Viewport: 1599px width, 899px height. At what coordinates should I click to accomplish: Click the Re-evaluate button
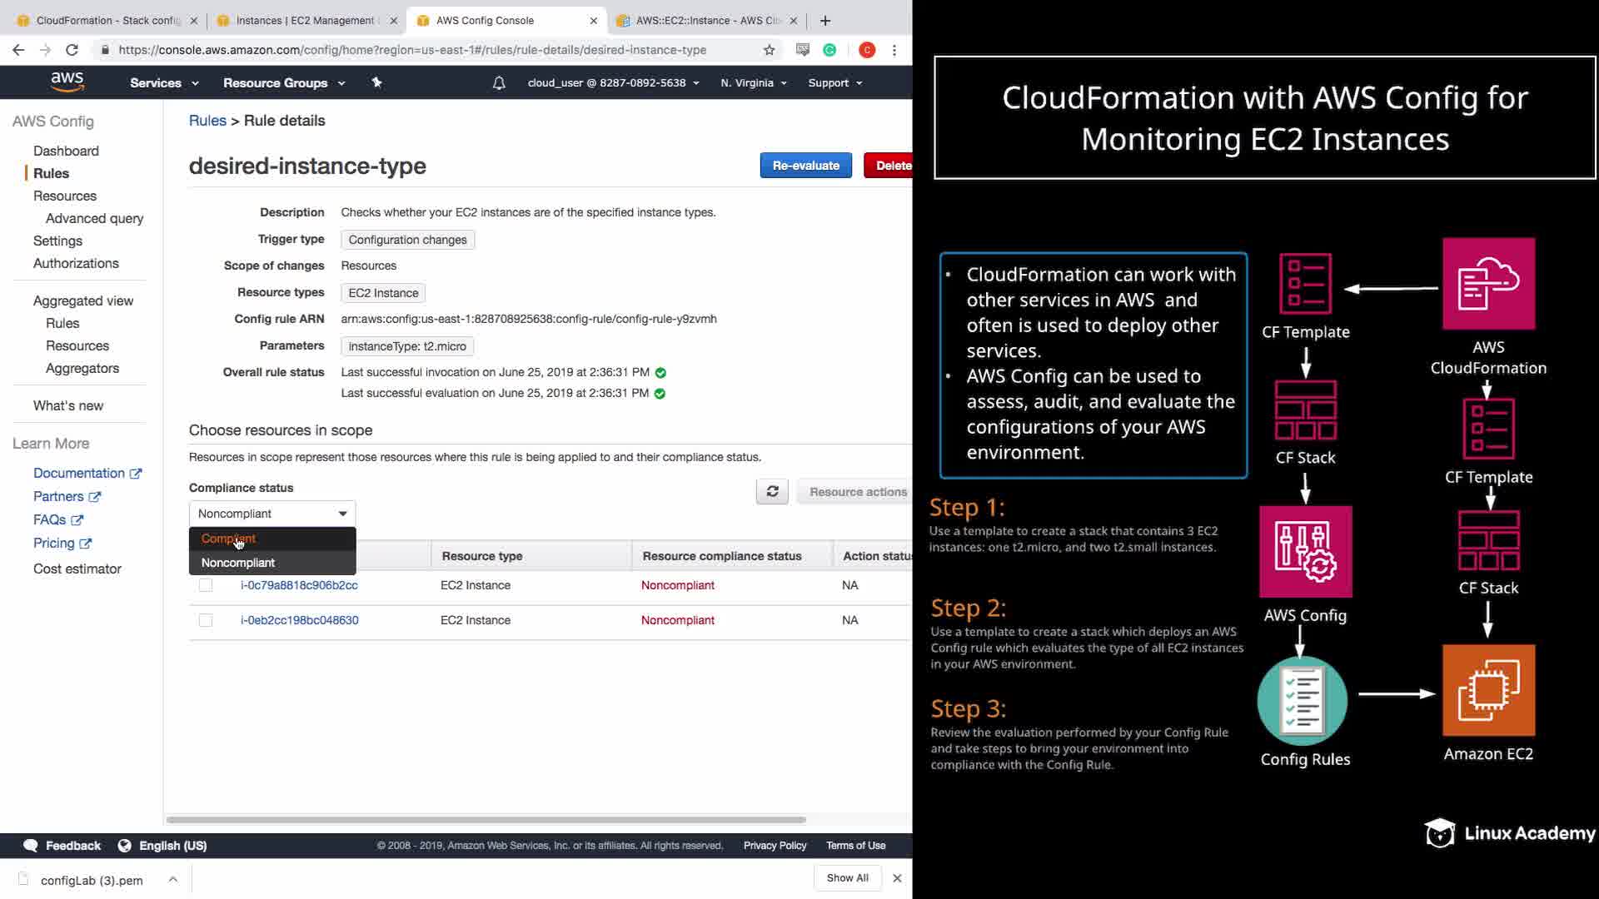(x=805, y=166)
